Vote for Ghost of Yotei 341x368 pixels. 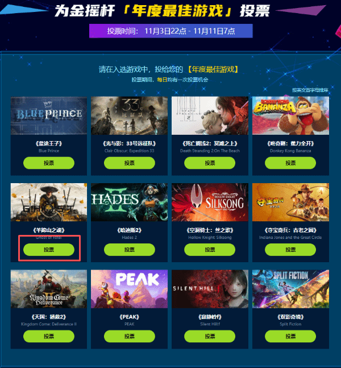point(49,250)
